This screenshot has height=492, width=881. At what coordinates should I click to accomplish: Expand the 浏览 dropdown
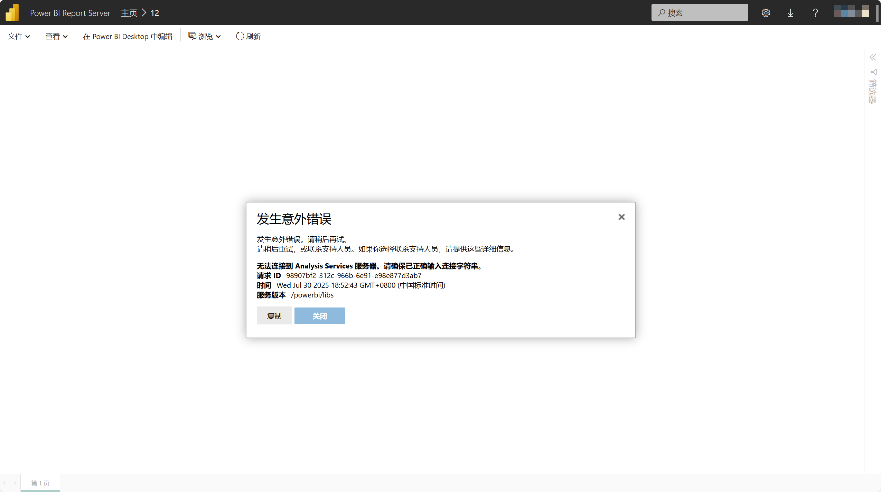click(205, 36)
